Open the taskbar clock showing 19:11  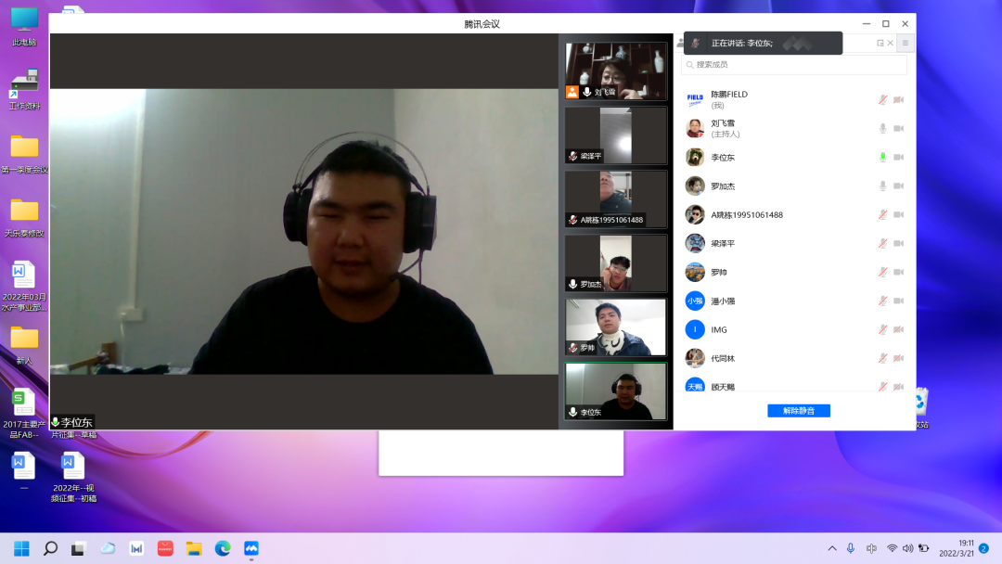957,548
